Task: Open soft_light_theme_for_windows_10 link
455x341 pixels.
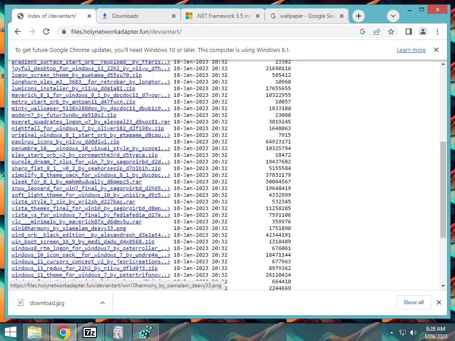Action: [91, 195]
